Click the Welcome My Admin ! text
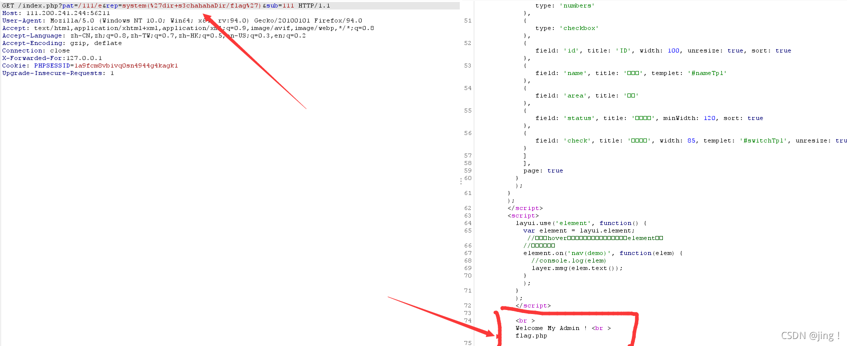This screenshot has width=847, height=346. pos(551,328)
